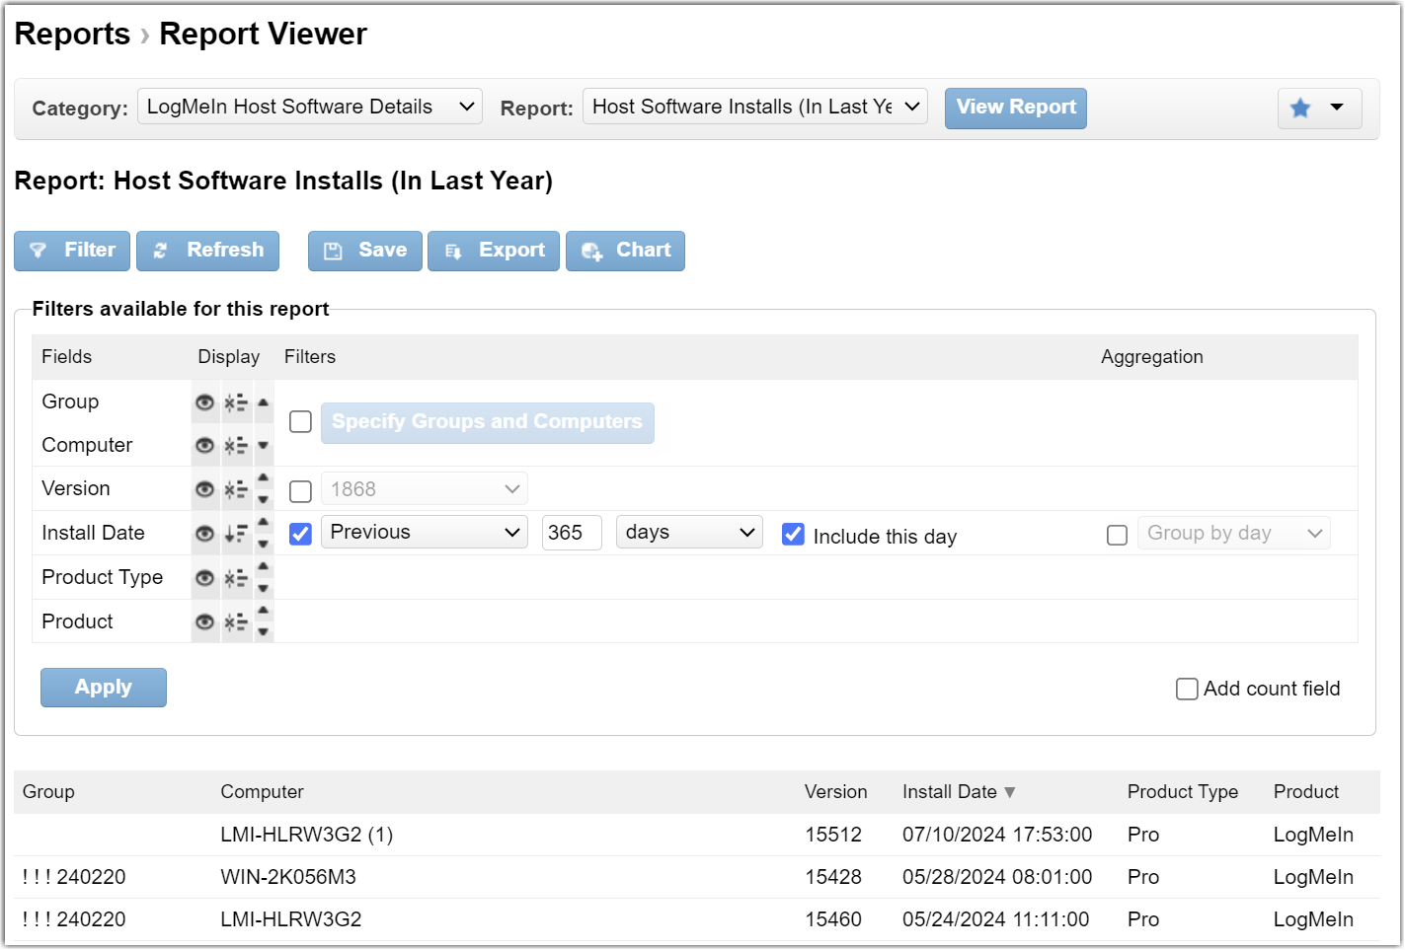Viewport: 1405px width, 950px height.
Task: Click the Refresh button
Action: click(x=207, y=251)
